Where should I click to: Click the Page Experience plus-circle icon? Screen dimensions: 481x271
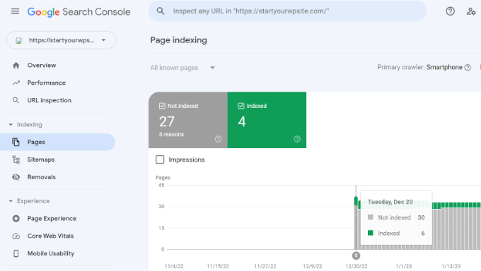click(16, 218)
